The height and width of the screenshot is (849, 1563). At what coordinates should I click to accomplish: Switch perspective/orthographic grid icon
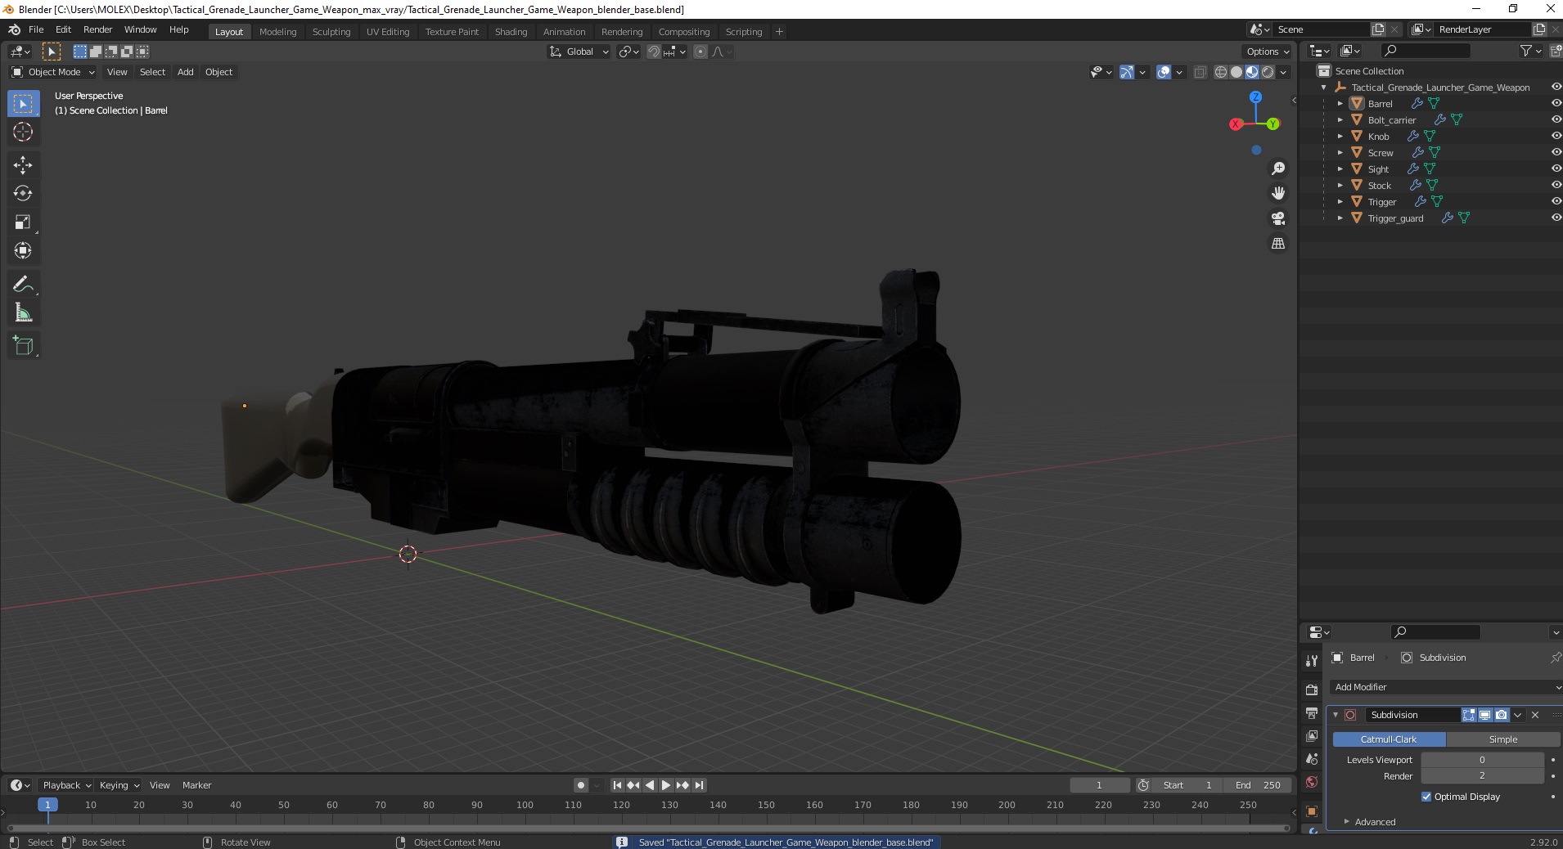point(1277,244)
